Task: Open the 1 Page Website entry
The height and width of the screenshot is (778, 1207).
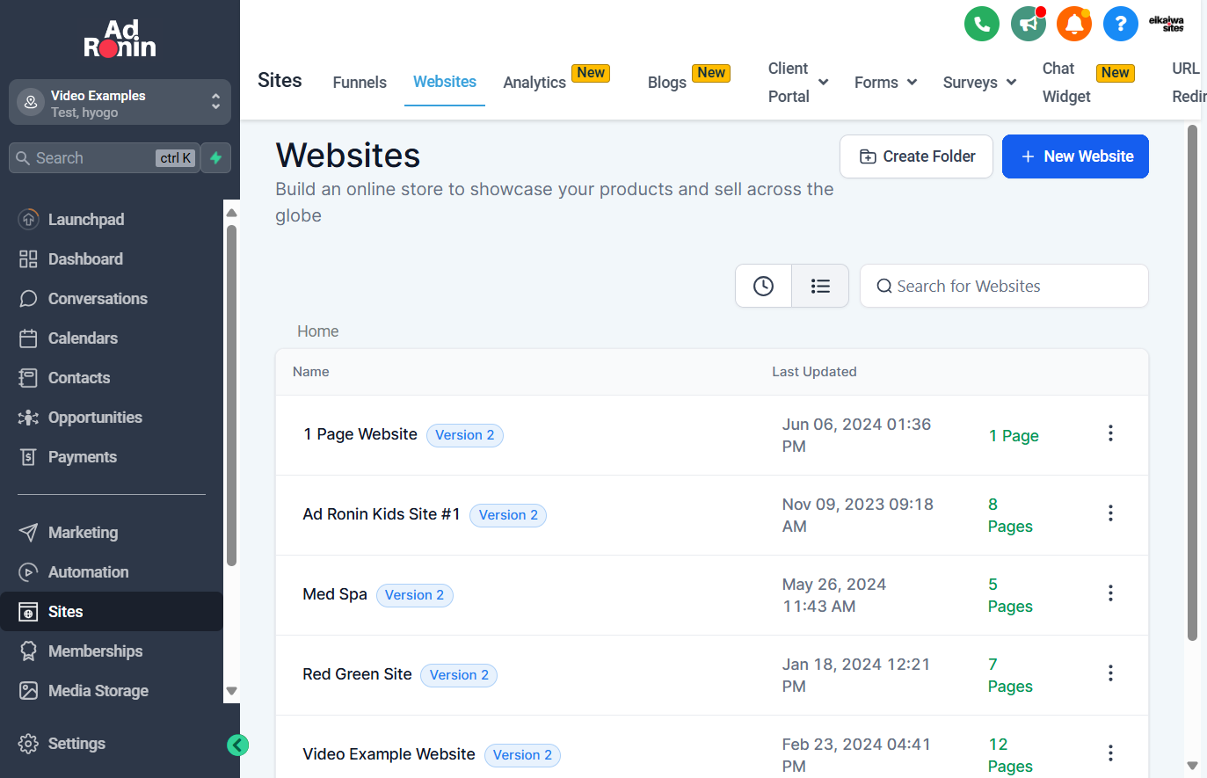Action: tap(360, 434)
